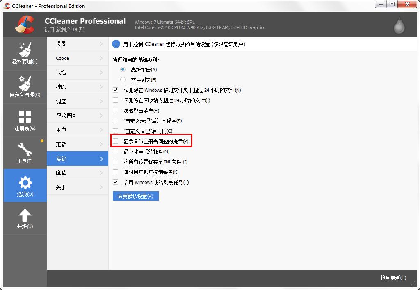Image resolution: width=420 pixels, height=290 pixels.
Task: Enable deleting Recycle Bin files older than 24 hours
Action: pos(116,101)
